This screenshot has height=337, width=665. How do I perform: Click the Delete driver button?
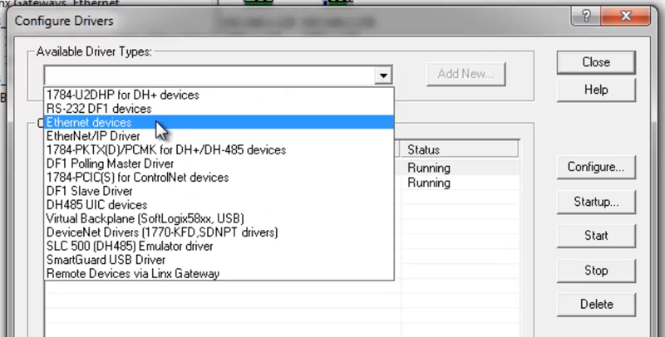click(x=596, y=305)
